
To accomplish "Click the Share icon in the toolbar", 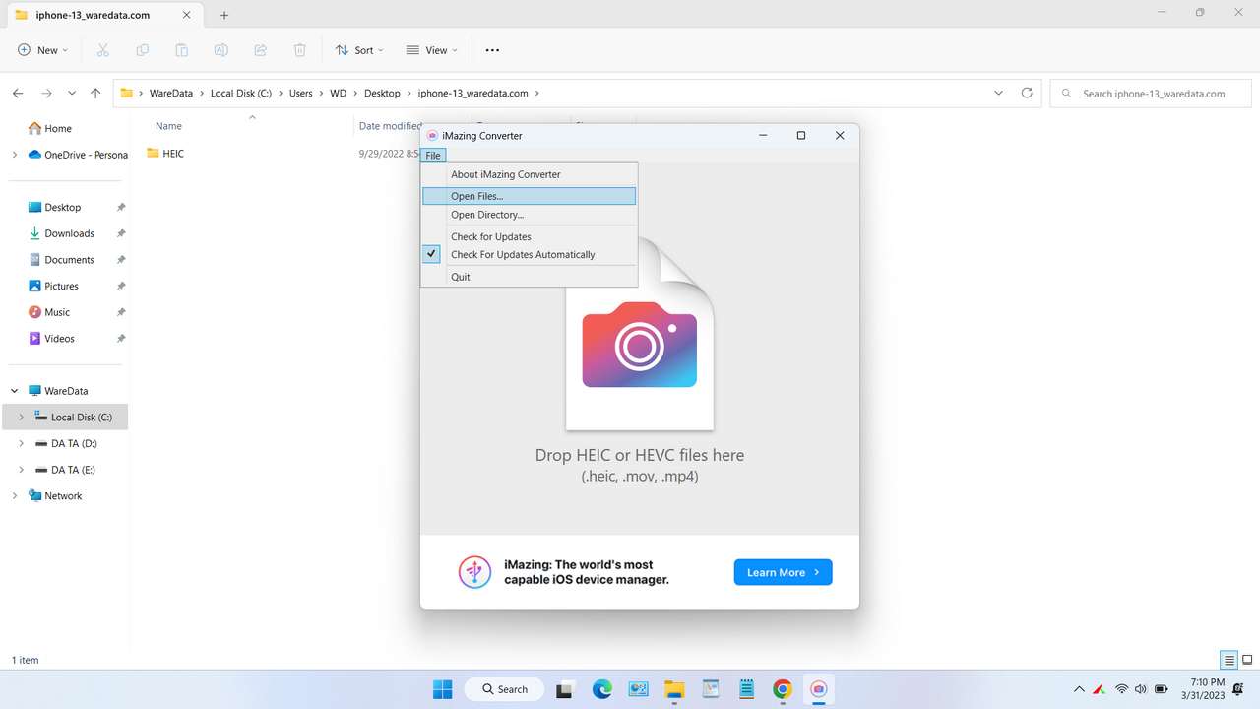I will point(260,49).
